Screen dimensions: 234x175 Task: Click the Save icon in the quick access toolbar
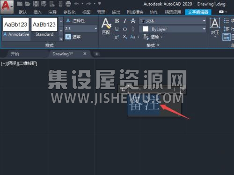pyautogui.click(x=36, y=4)
